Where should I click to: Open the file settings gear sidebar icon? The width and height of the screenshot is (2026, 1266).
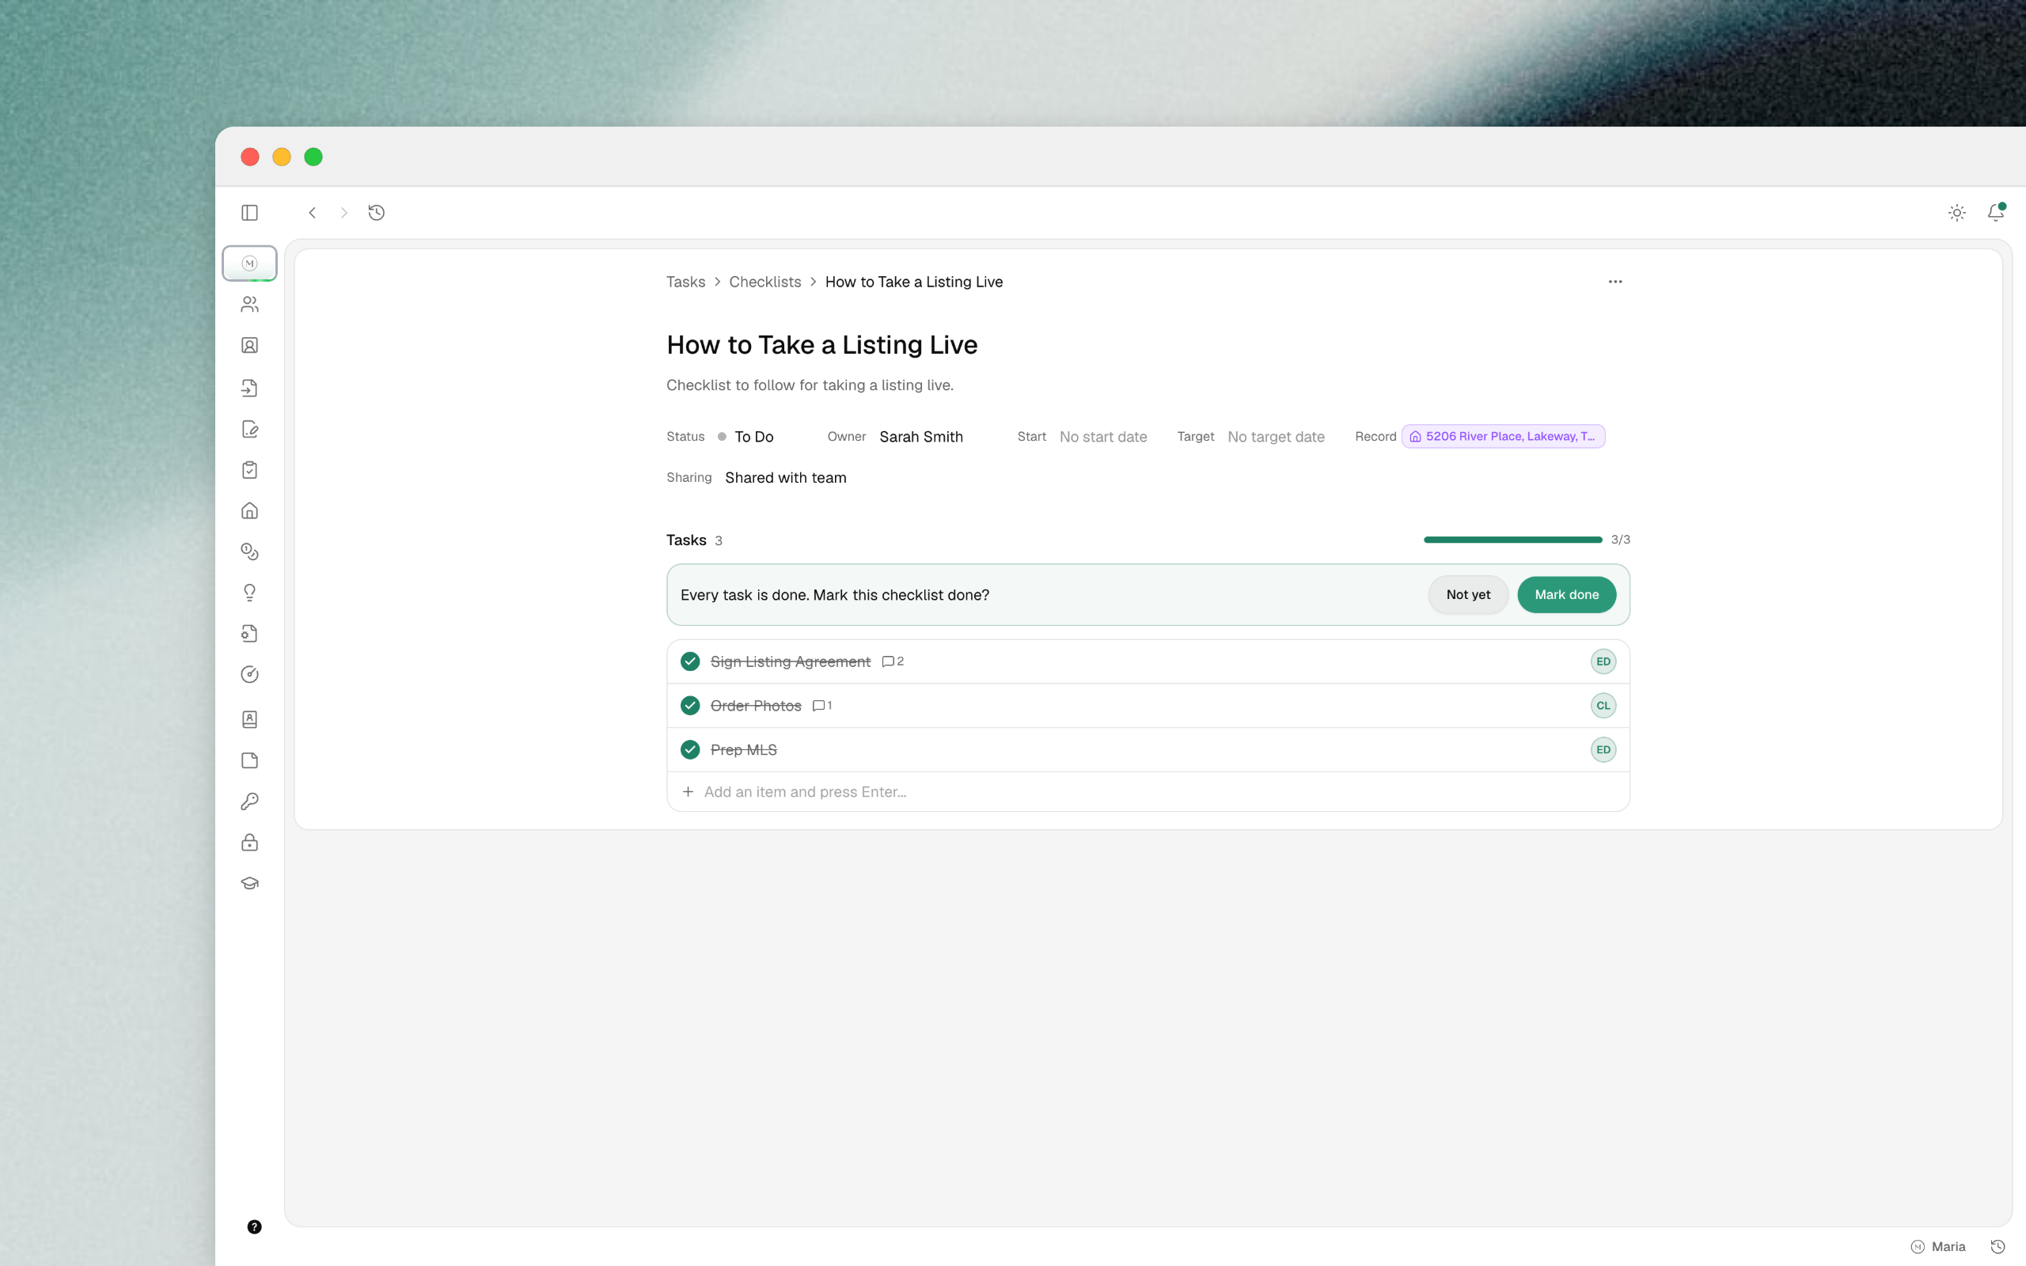pos(249,634)
